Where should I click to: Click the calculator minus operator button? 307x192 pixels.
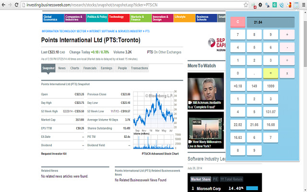click(287, 48)
